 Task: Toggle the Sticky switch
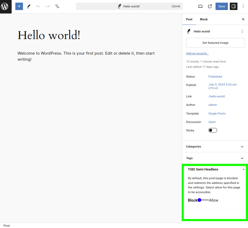point(213,130)
